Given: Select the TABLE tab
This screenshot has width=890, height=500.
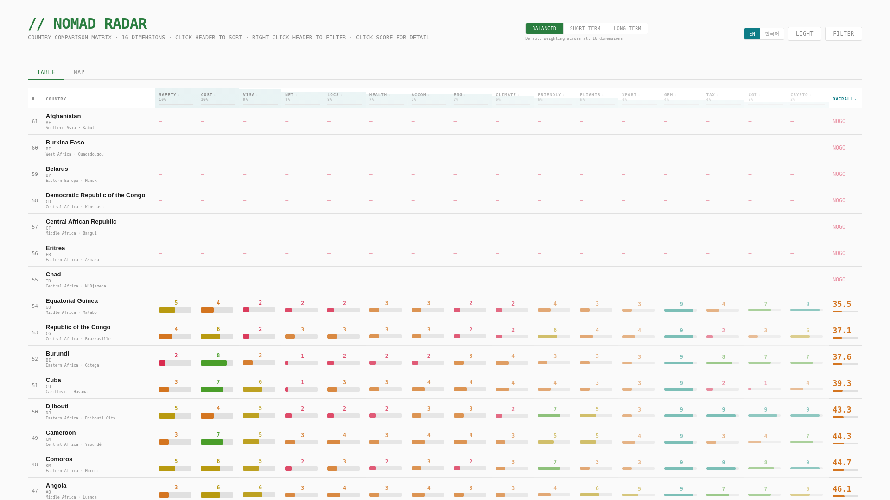Looking at the screenshot, I should pyautogui.click(x=46, y=72).
